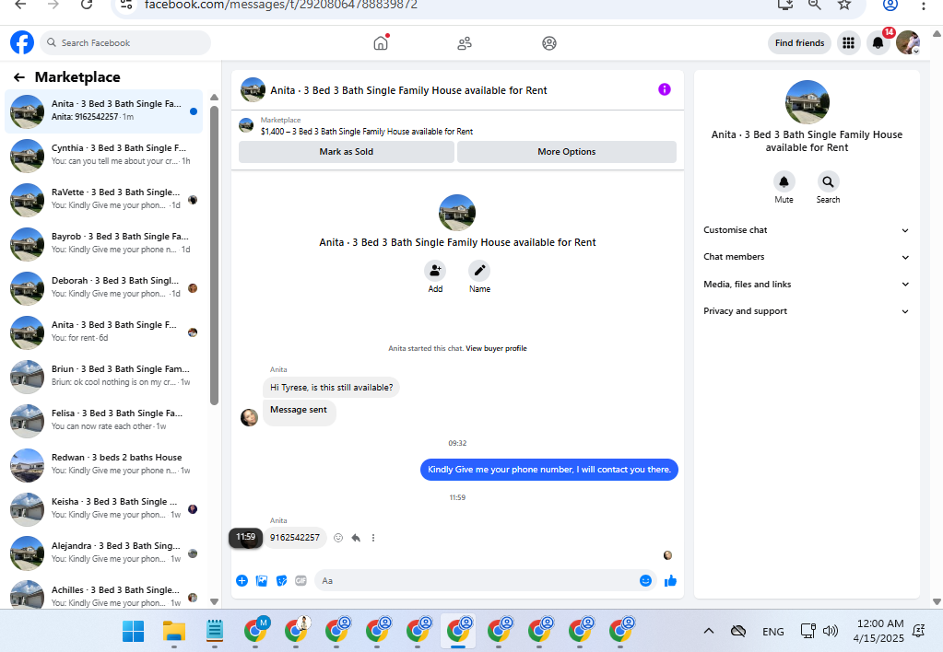This screenshot has width=943, height=652.
Task: Open Anita conversation with 'for rent' preview
Action: pos(103,332)
